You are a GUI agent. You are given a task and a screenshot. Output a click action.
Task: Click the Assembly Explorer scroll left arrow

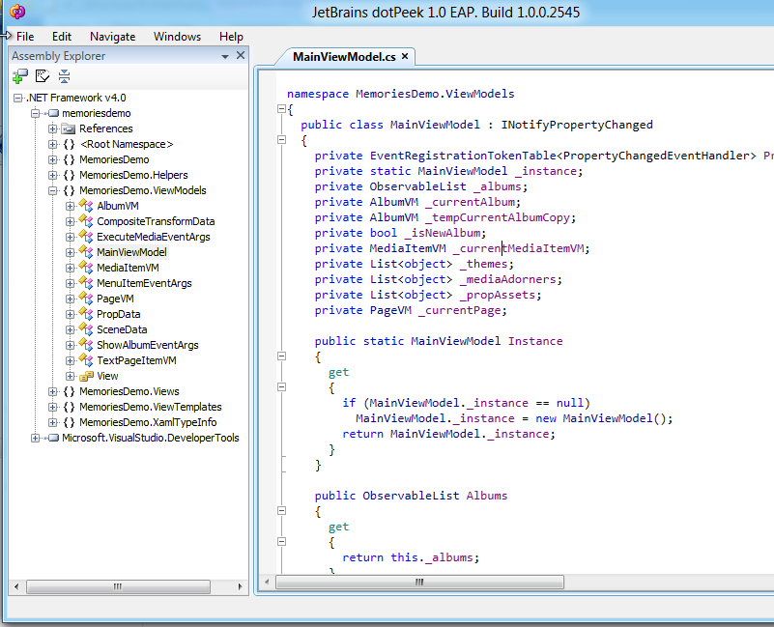pos(16,586)
